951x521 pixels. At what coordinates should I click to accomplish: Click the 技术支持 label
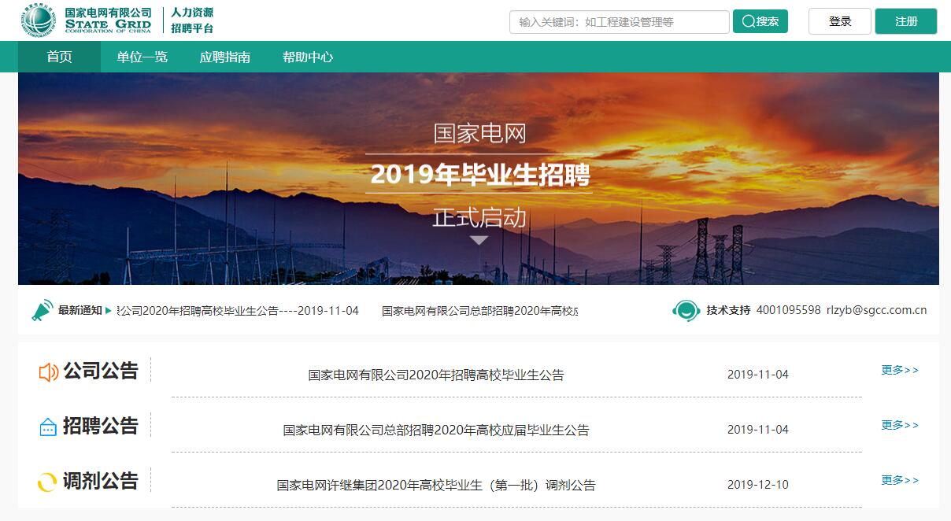728,310
